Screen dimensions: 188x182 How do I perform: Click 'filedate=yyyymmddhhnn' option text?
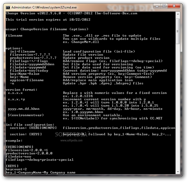pyautogui.click(x=32, y=64)
